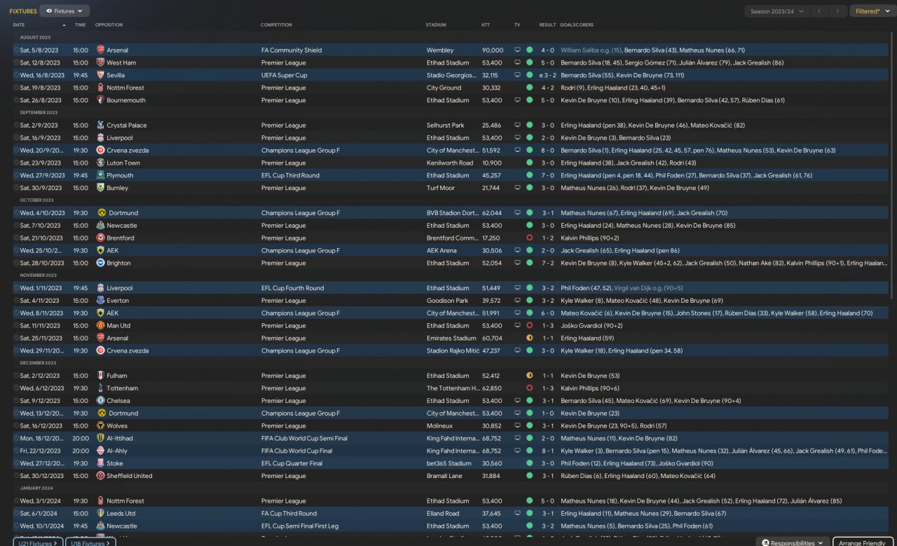Go to the next season arrow
This screenshot has height=546, width=897.
[x=837, y=11]
